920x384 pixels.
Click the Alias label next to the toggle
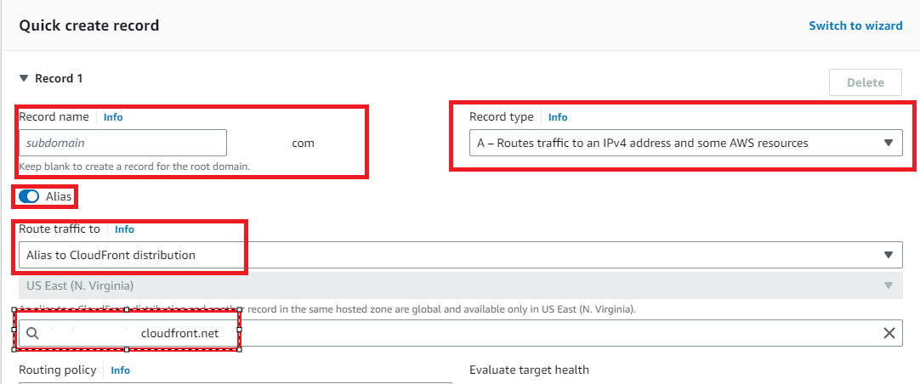coord(59,196)
